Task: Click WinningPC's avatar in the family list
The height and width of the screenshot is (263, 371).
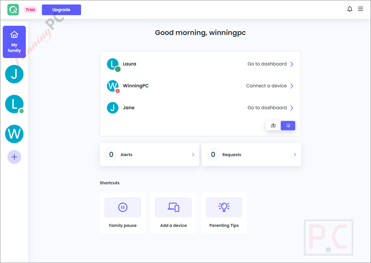Action: click(x=113, y=86)
